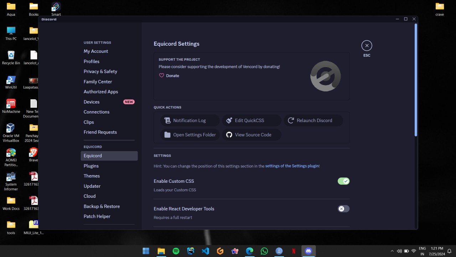
Task: Open the Notification Log
Action: [190, 121]
